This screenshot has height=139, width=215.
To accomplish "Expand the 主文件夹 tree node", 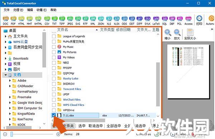I will point(5,36).
